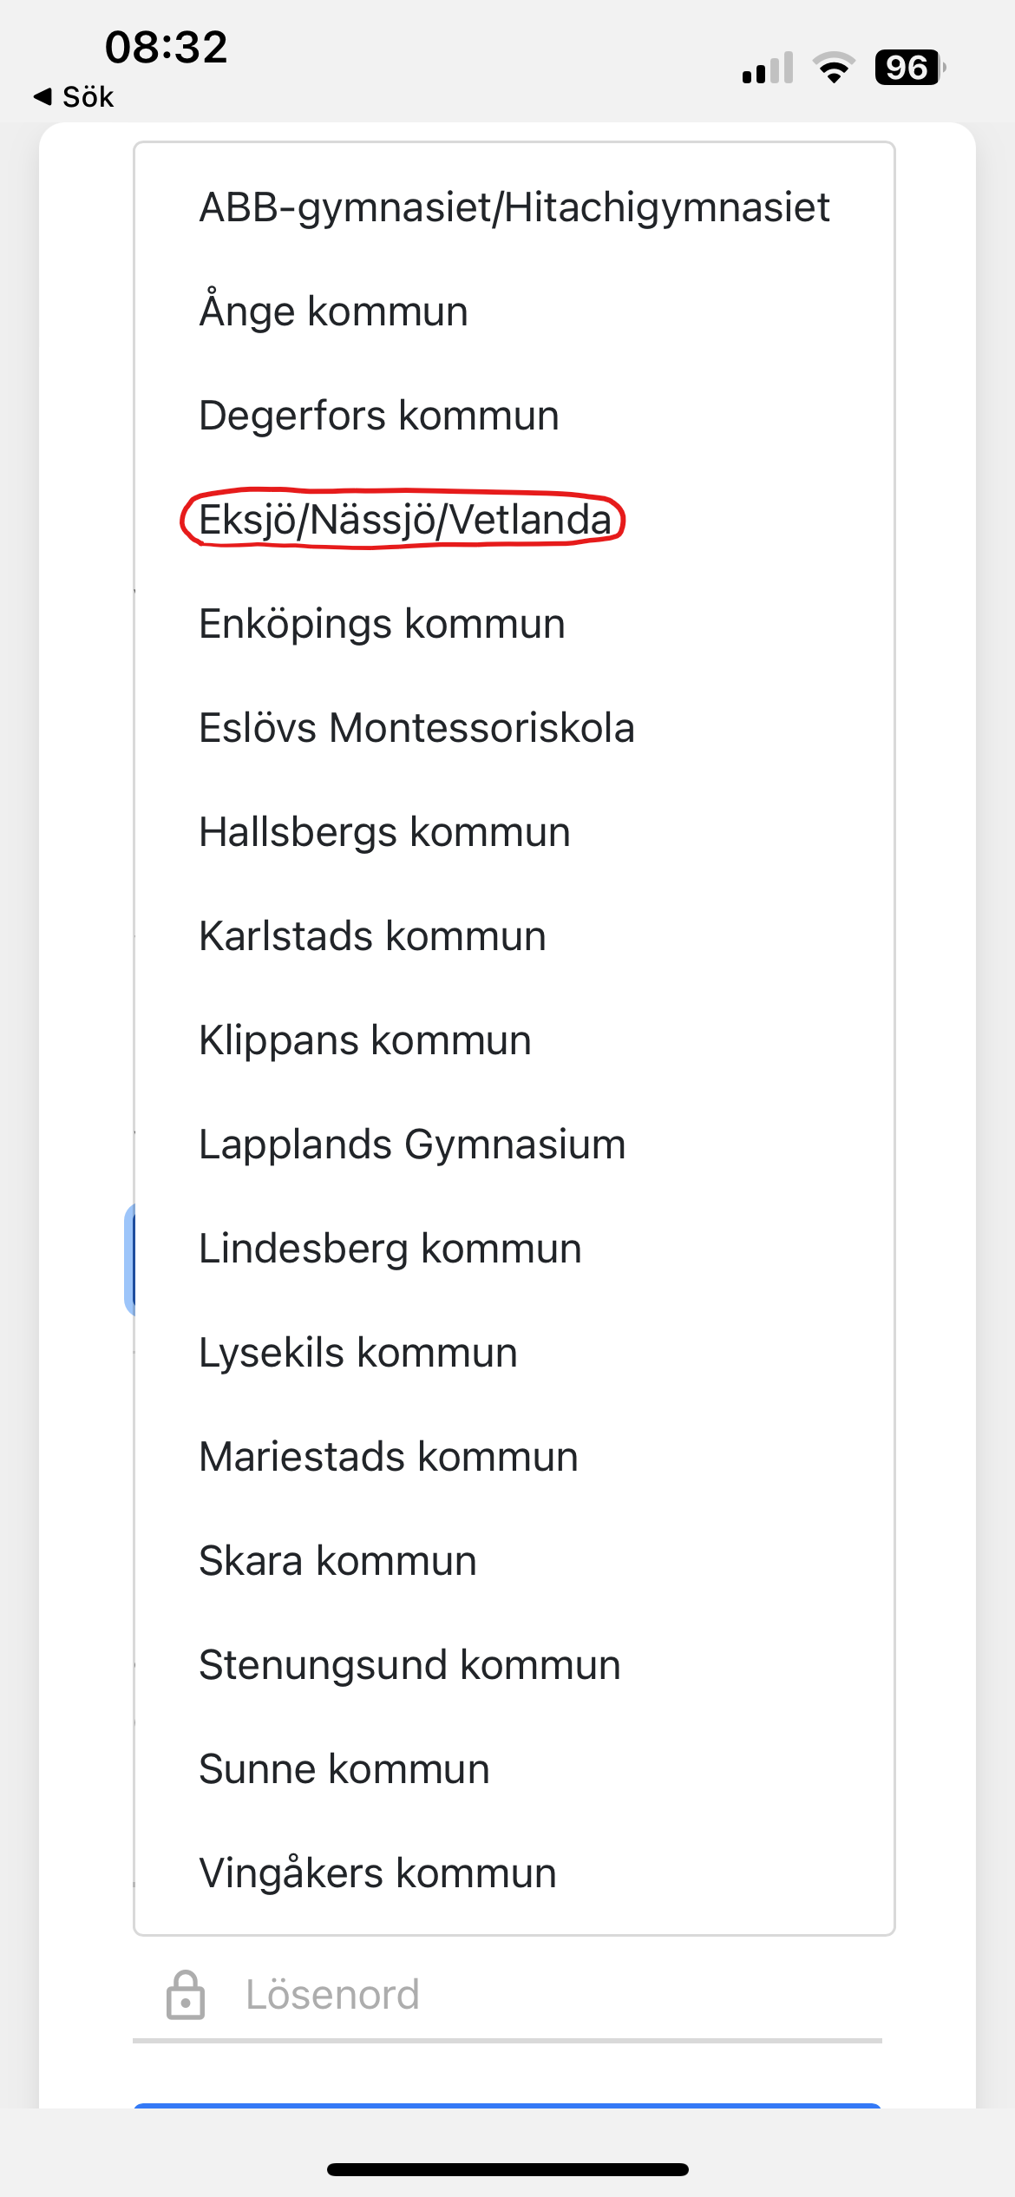Choose Karlstads kommun from the dropdown

(x=371, y=935)
